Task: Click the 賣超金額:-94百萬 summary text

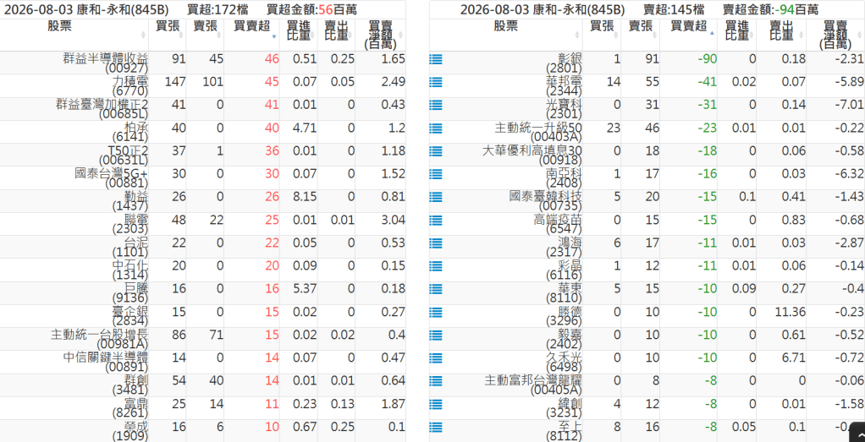Action: click(771, 9)
